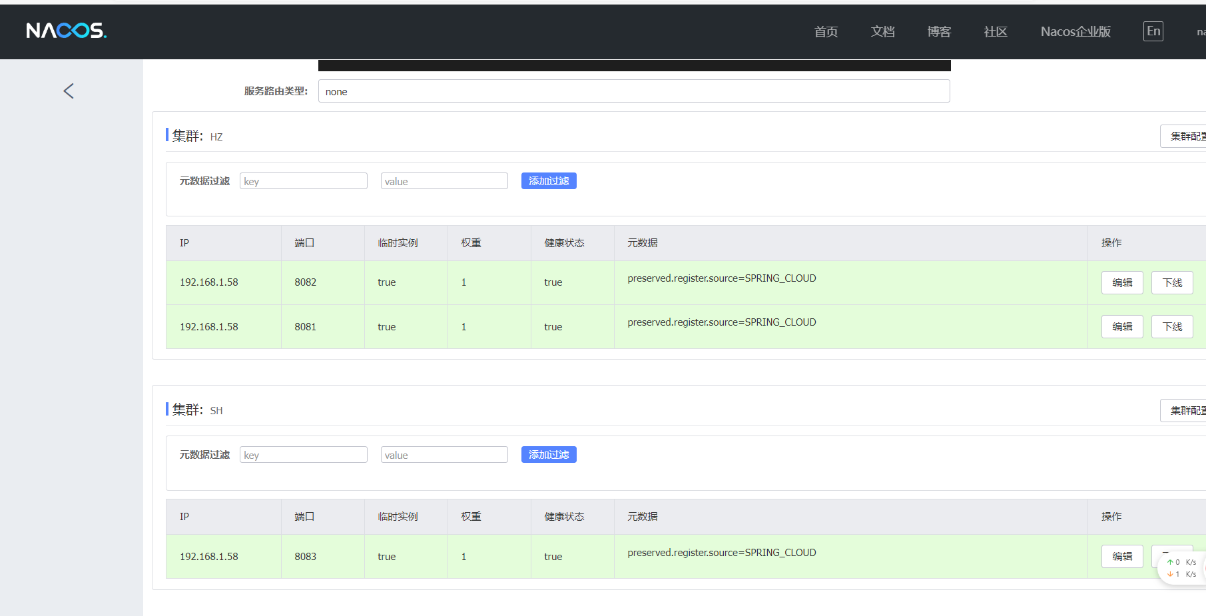The height and width of the screenshot is (616, 1206).
Task: Go back using the left arrow icon
Action: tap(69, 91)
